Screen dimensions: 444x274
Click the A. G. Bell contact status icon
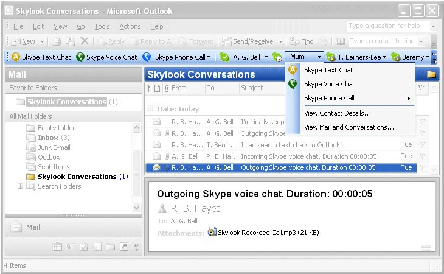pyautogui.click(x=224, y=57)
